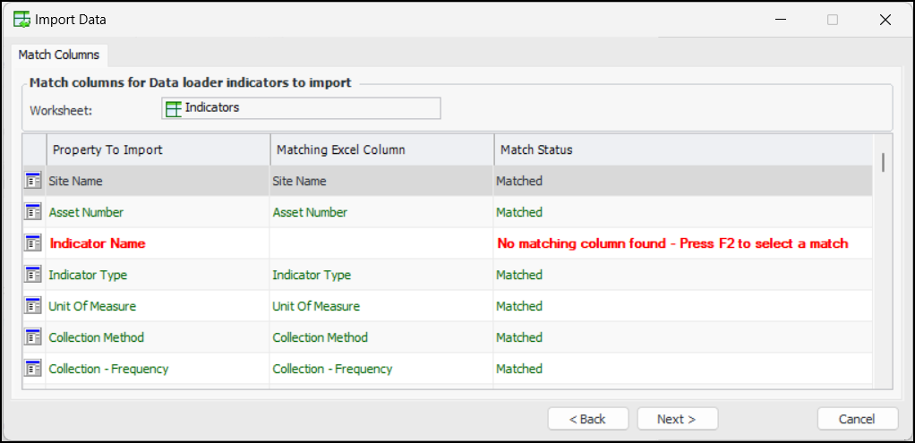This screenshot has height=443, width=915.
Task: Click the Match Status column header
Action: [682, 149]
